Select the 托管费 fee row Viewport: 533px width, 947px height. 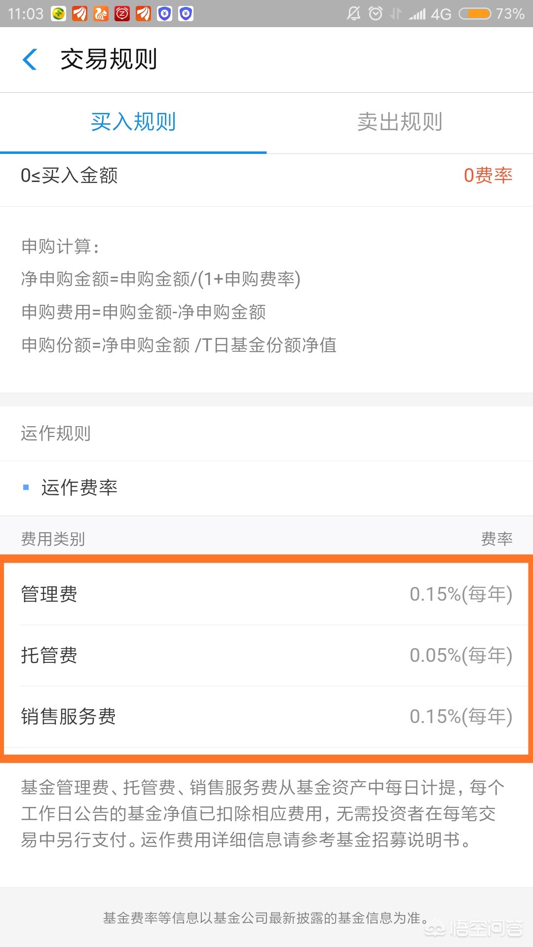click(x=266, y=656)
